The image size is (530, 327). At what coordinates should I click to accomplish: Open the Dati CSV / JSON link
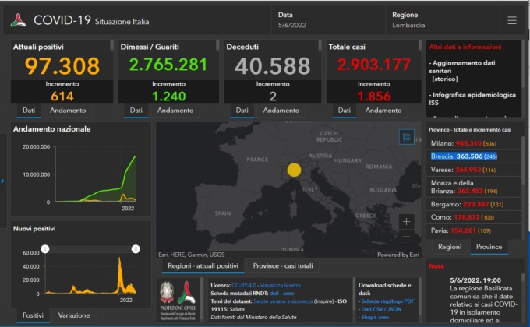click(x=382, y=309)
